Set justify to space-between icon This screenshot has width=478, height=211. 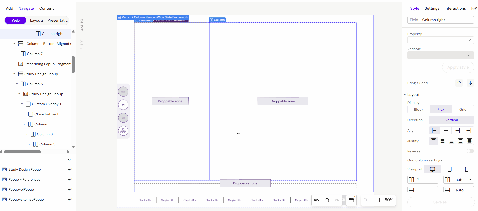click(x=460, y=141)
